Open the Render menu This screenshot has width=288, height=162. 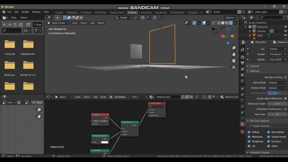[25, 12]
